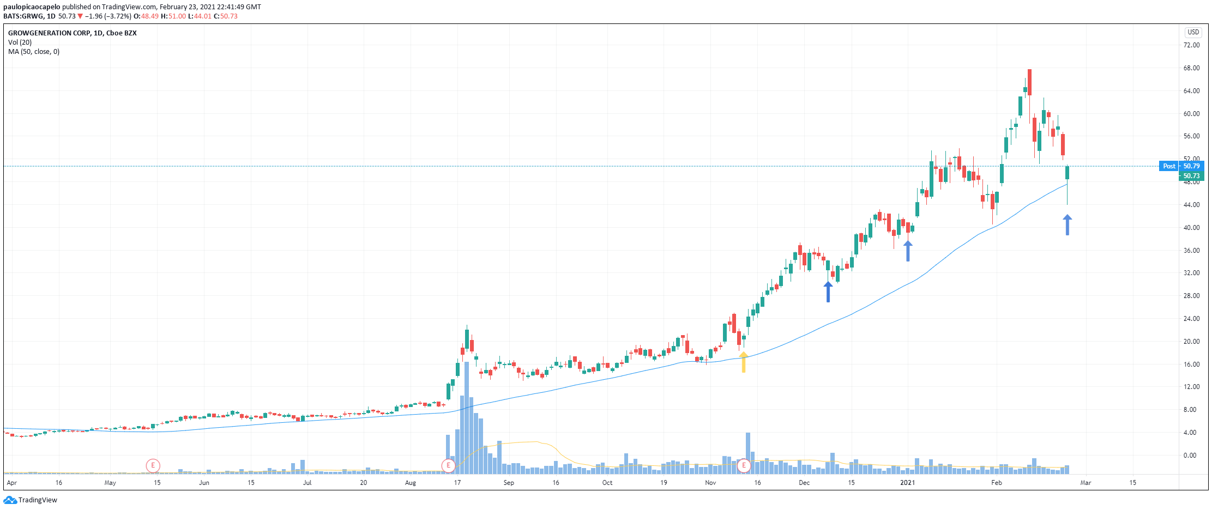Click the 17 date label after Aug
The width and height of the screenshot is (1212, 510).
click(x=457, y=483)
